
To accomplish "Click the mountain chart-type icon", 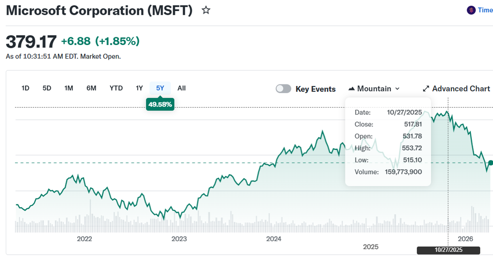I will pyautogui.click(x=352, y=89).
